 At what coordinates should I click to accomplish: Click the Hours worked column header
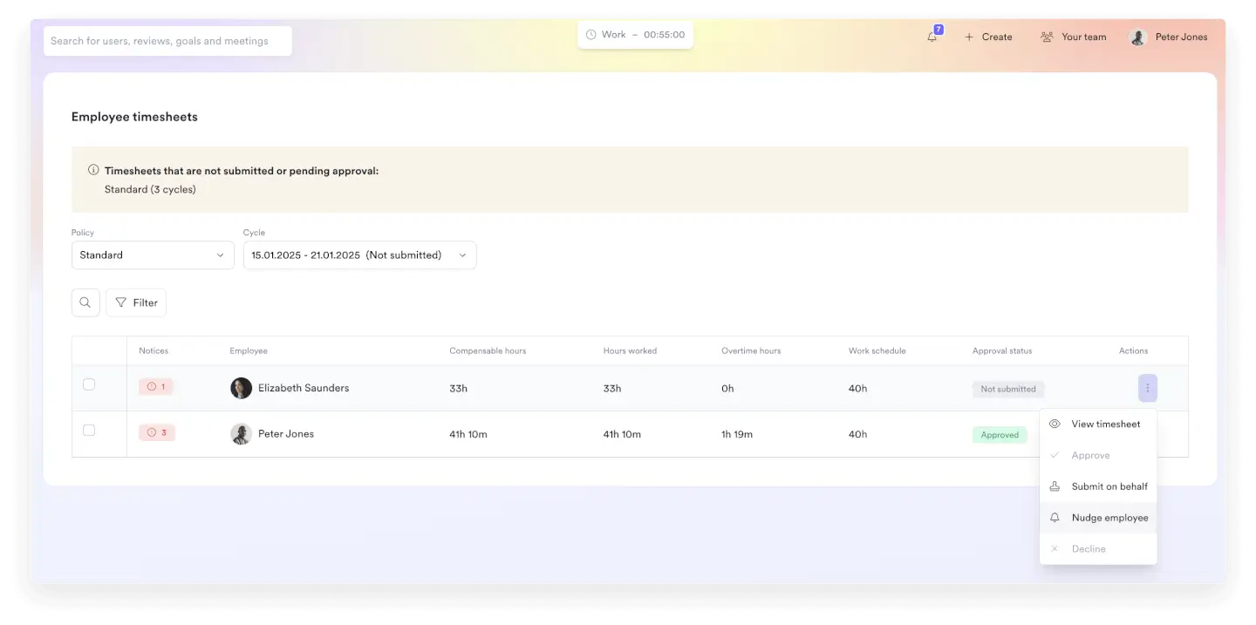point(630,351)
